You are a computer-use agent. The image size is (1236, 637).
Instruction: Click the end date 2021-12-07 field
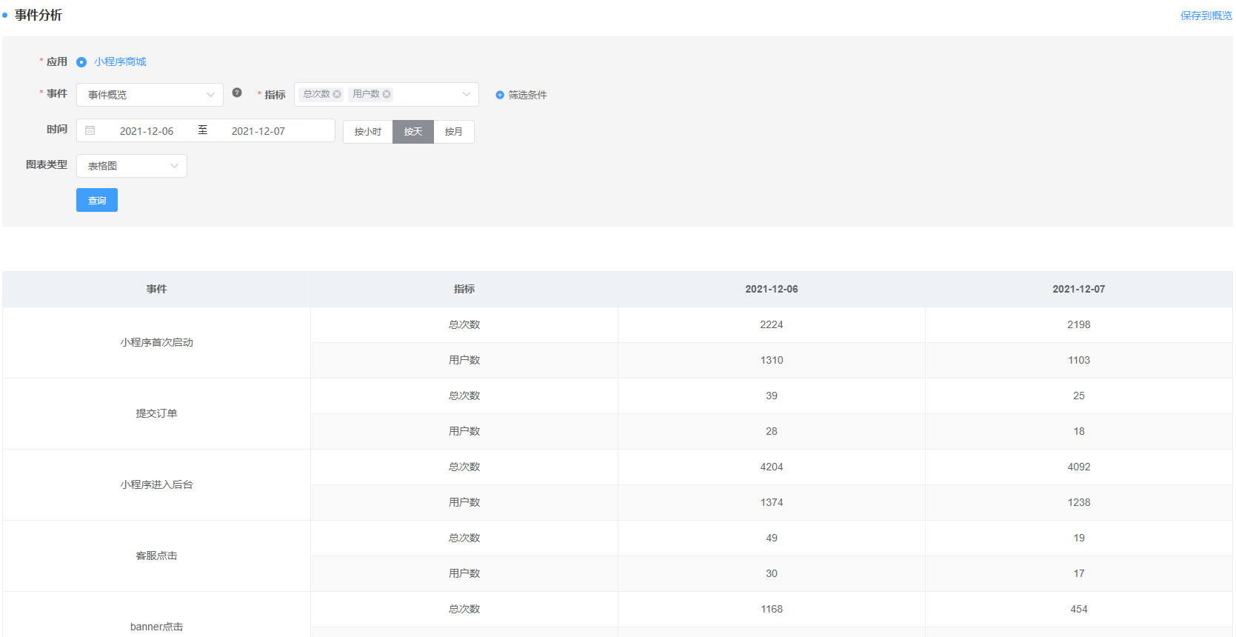click(x=258, y=131)
